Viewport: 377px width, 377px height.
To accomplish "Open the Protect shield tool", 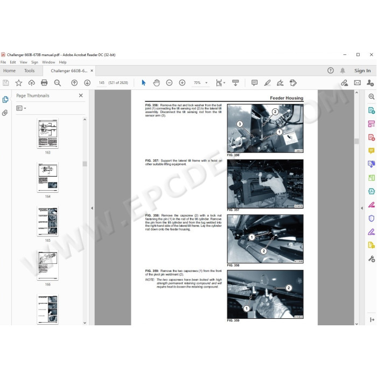I will click(x=371, y=218).
